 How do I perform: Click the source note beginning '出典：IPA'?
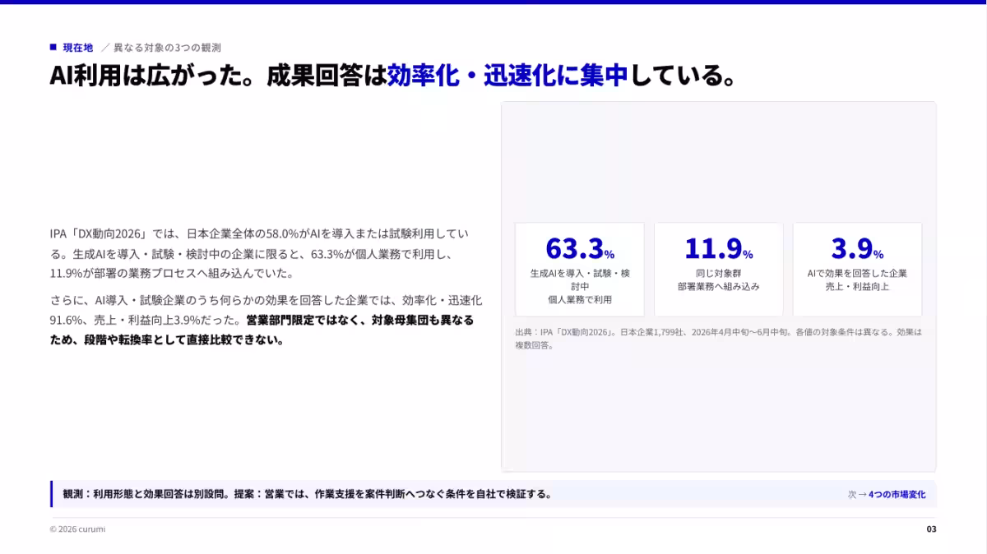[x=718, y=339]
